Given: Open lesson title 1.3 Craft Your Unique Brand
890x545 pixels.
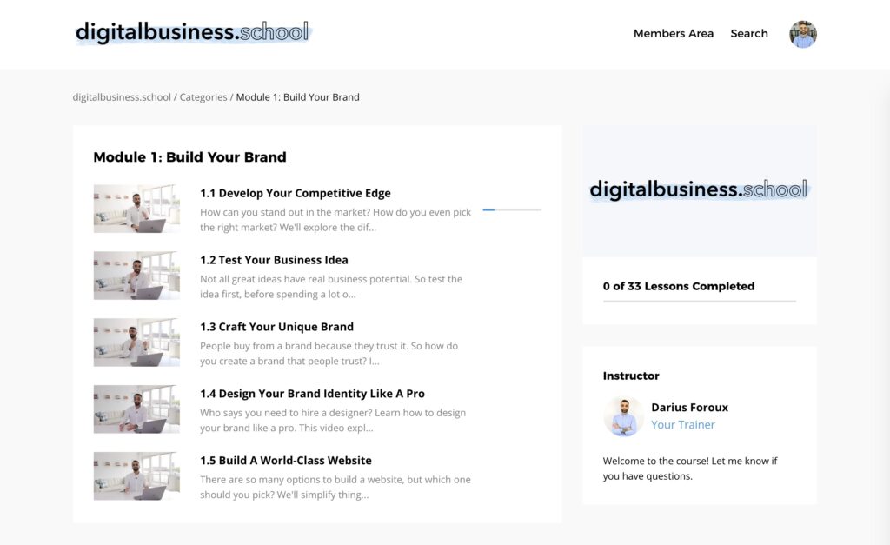Looking at the screenshot, I should click(276, 327).
